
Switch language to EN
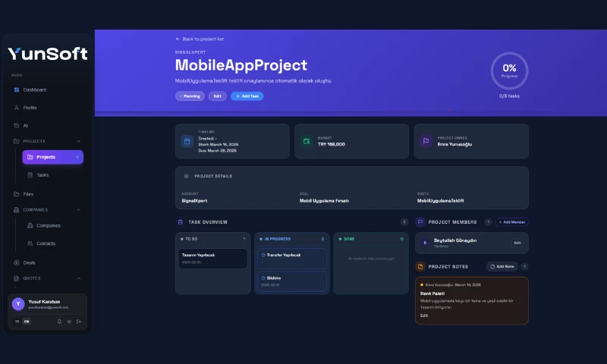click(x=27, y=322)
